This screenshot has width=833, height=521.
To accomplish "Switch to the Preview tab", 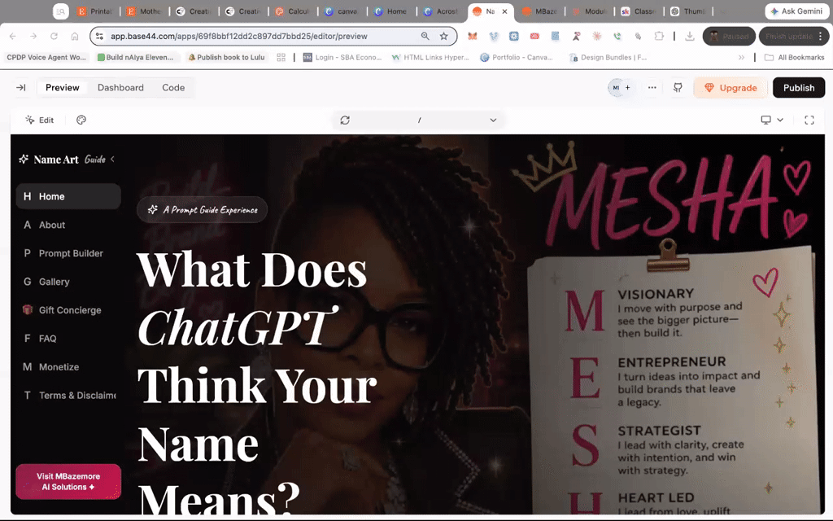I will coord(62,88).
